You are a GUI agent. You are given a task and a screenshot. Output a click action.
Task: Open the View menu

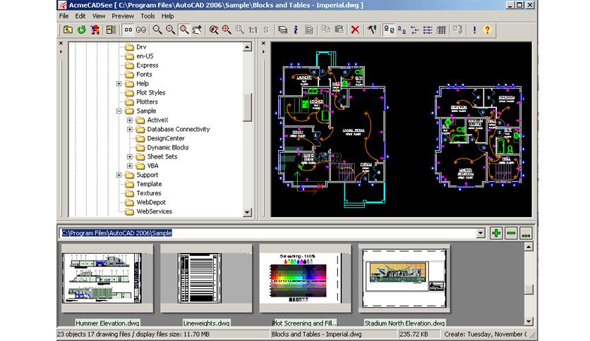coord(99,16)
